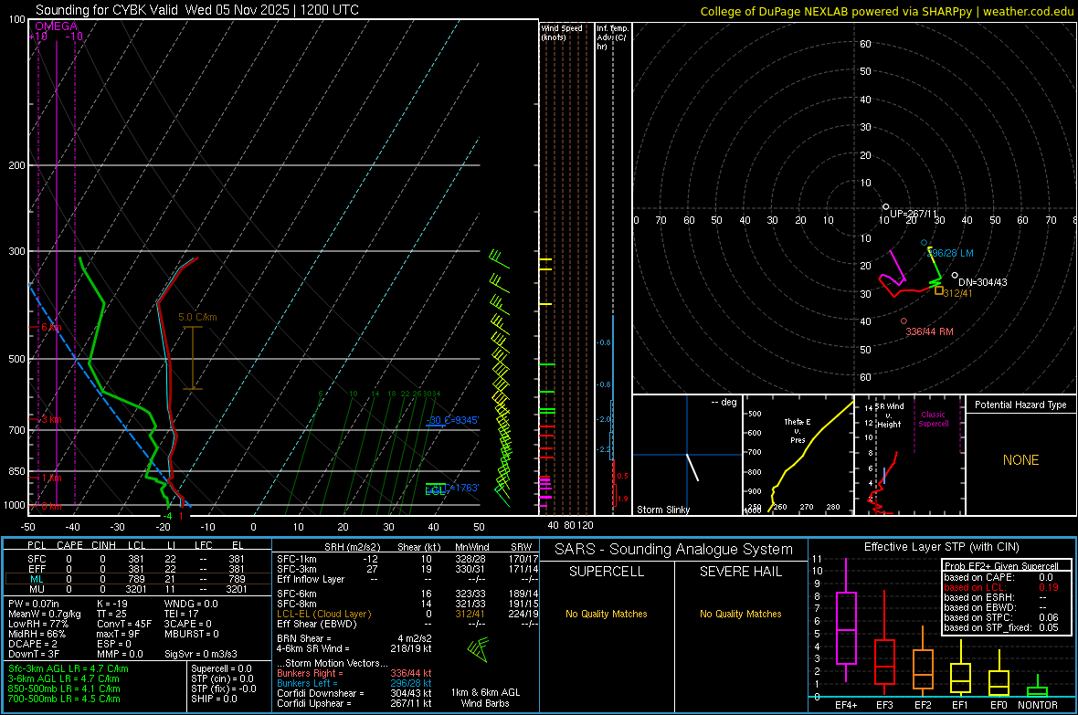This screenshot has height=715, width=1078.
Task: Click the red 'based on LCL: 0.19' line
Action: [x=1001, y=587]
